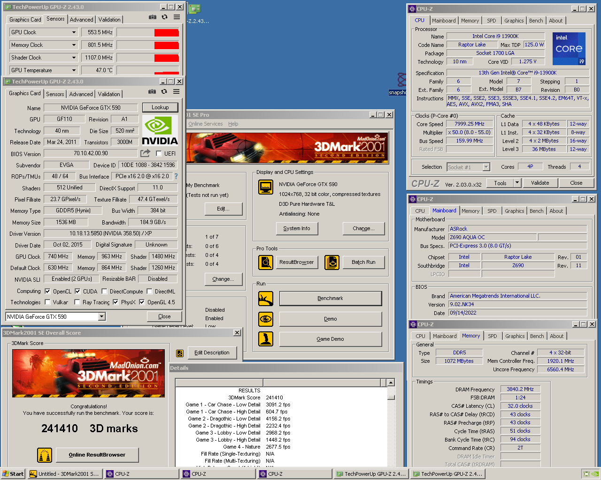Click the Game Demo joystick icon in 3DMark
The height and width of the screenshot is (480, 601).
[x=266, y=339]
